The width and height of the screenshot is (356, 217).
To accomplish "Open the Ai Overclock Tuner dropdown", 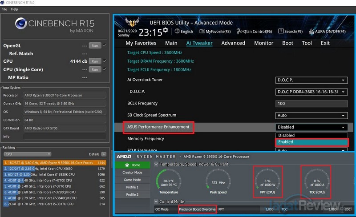I will click(311, 80).
